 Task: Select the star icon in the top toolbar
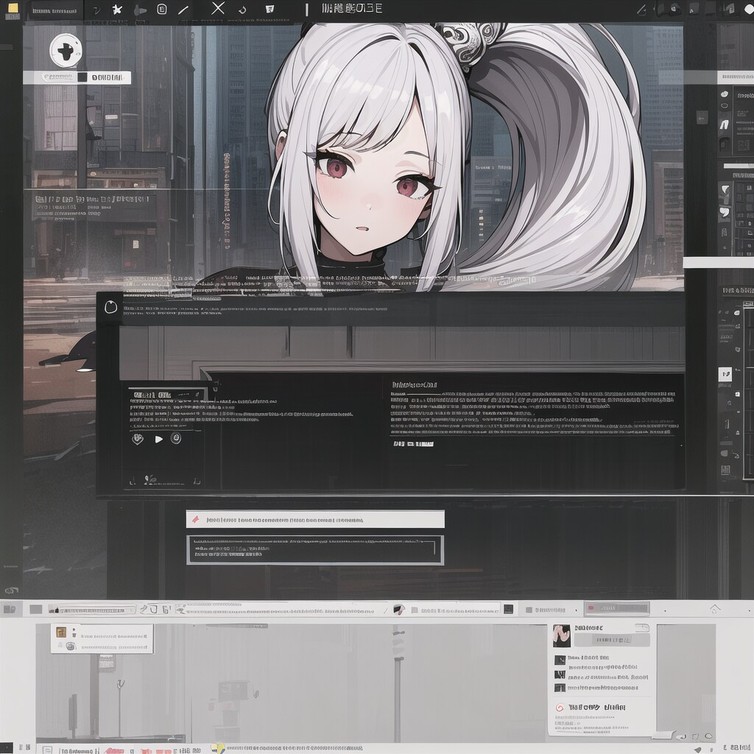coord(116,10)
